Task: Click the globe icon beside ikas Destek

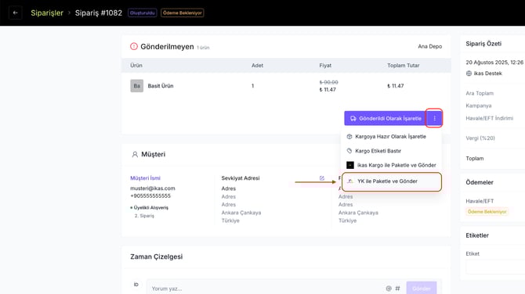Action: (469, 73)
